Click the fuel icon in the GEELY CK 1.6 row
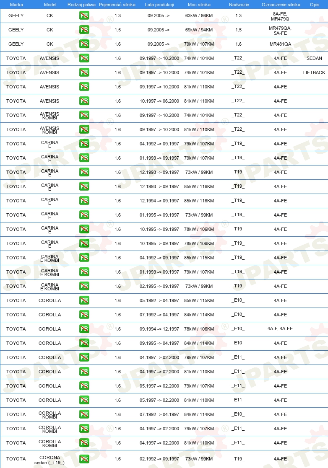This screenshot has height=468, width=328. pos(84,44)
